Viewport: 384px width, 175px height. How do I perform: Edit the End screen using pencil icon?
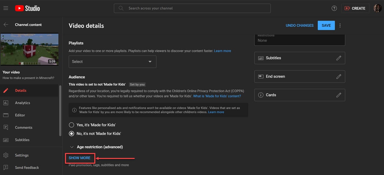339,76
